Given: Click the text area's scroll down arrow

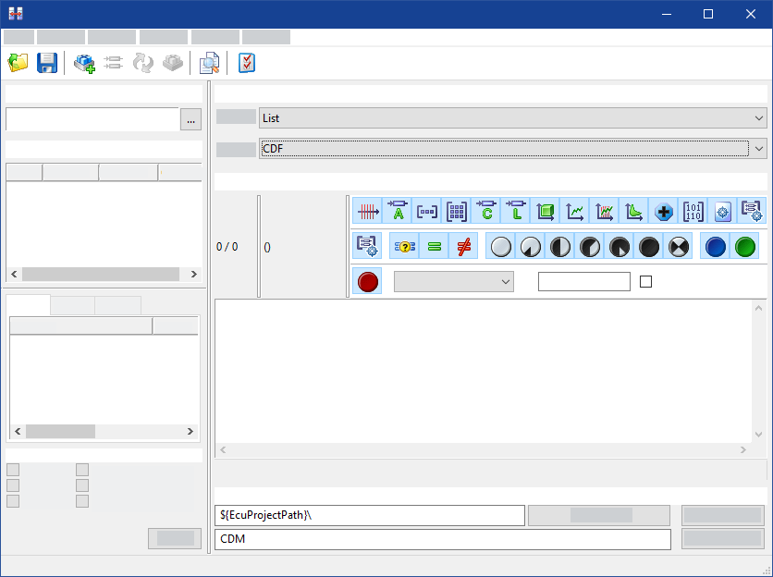Looking at the screenshot, I should coord(758,435).
